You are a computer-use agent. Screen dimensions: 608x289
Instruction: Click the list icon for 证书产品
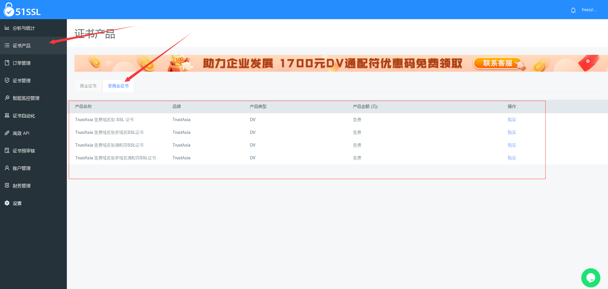click(x=7, y=46)
